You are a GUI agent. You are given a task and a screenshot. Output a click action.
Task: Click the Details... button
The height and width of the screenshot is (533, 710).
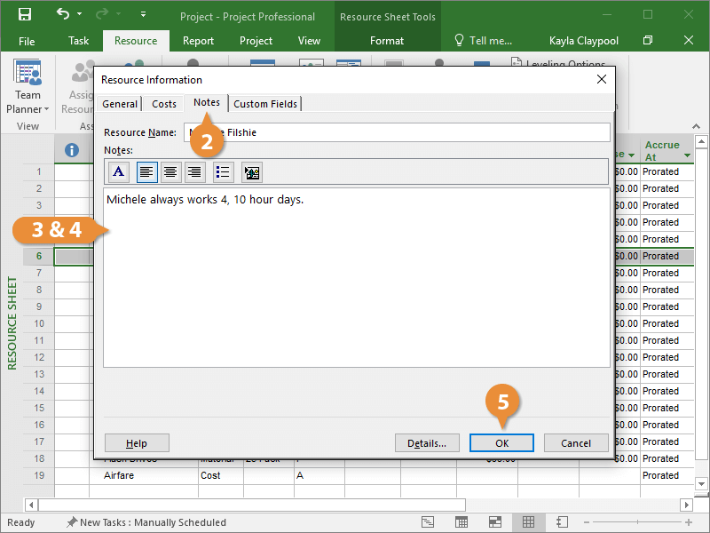click(427, 443)
